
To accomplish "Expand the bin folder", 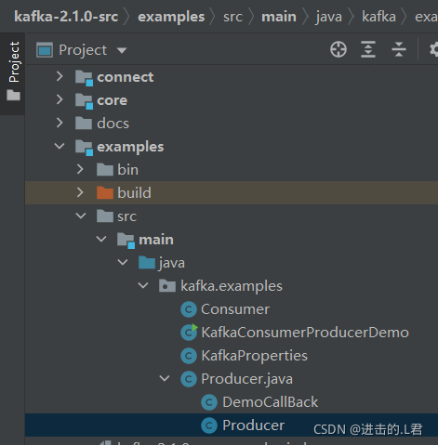I will tap(80, 169).
